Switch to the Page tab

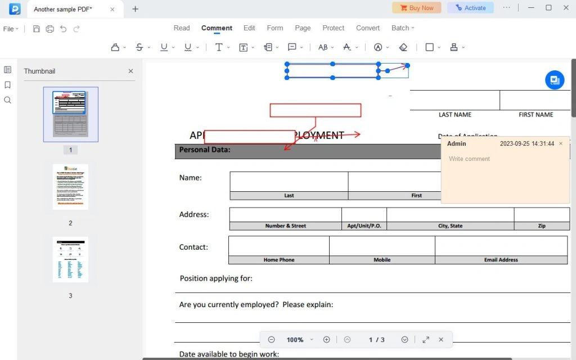click(x=303, y=28)
